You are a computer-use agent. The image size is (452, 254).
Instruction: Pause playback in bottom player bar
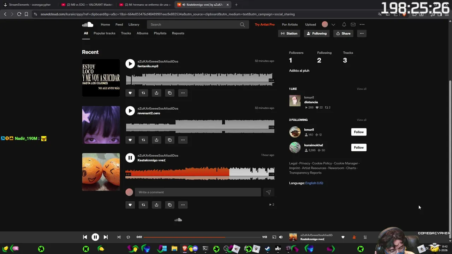pos(95,237)
